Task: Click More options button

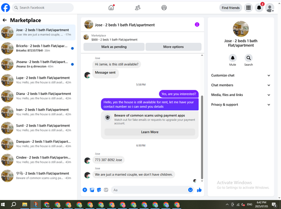Action: click(x=173, y=47)
